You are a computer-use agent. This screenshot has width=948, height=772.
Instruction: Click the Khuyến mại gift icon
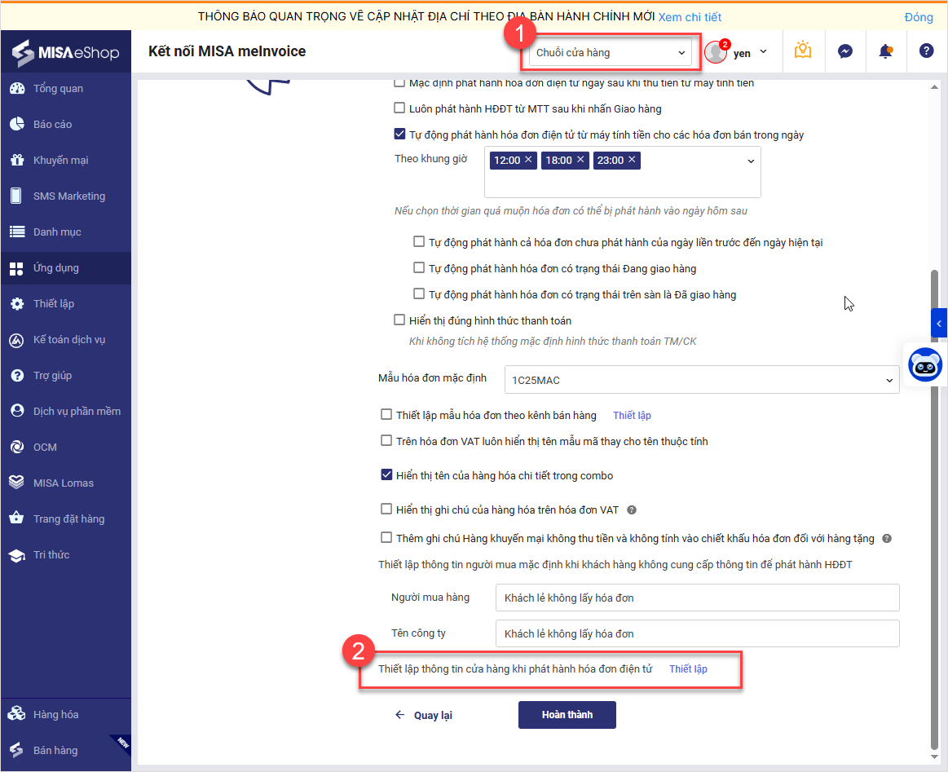point(17,161)
